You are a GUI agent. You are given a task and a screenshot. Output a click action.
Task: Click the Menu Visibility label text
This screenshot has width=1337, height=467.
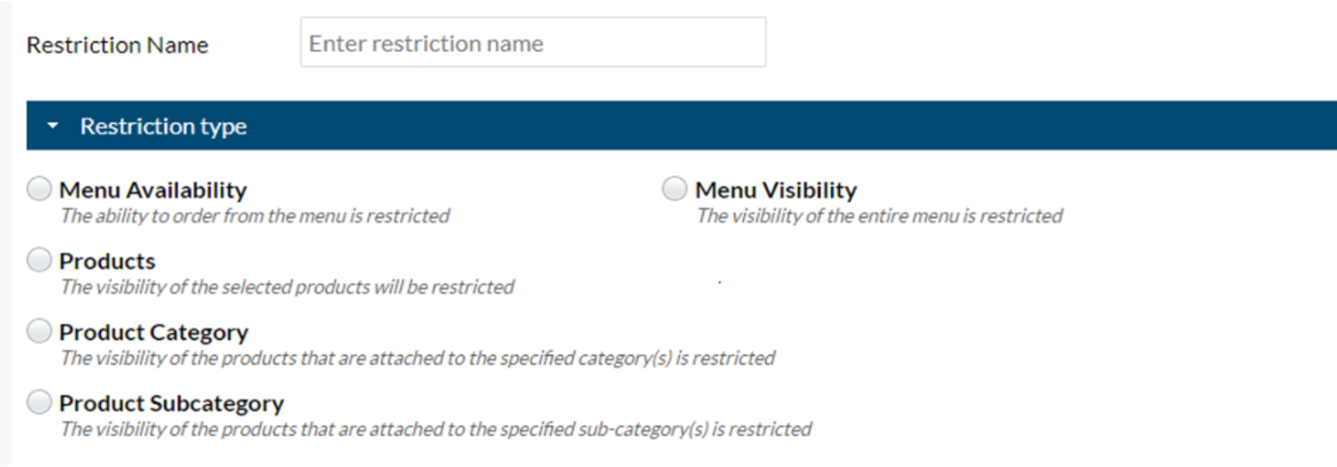click(775, 190)
